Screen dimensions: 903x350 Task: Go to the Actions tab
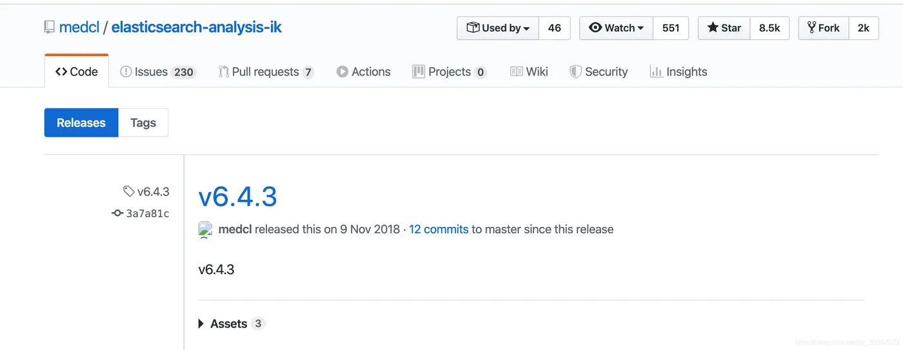(x=363, y=72)
